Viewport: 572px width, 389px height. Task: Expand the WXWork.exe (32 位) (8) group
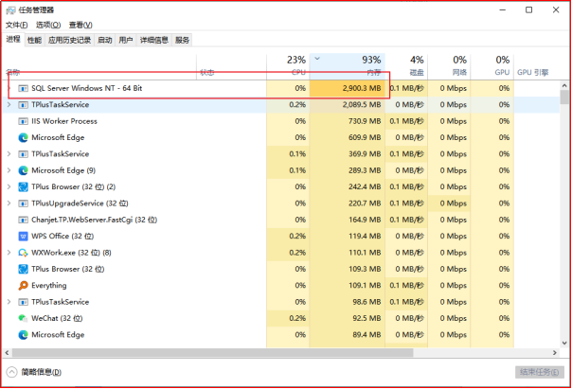[9, 253]
